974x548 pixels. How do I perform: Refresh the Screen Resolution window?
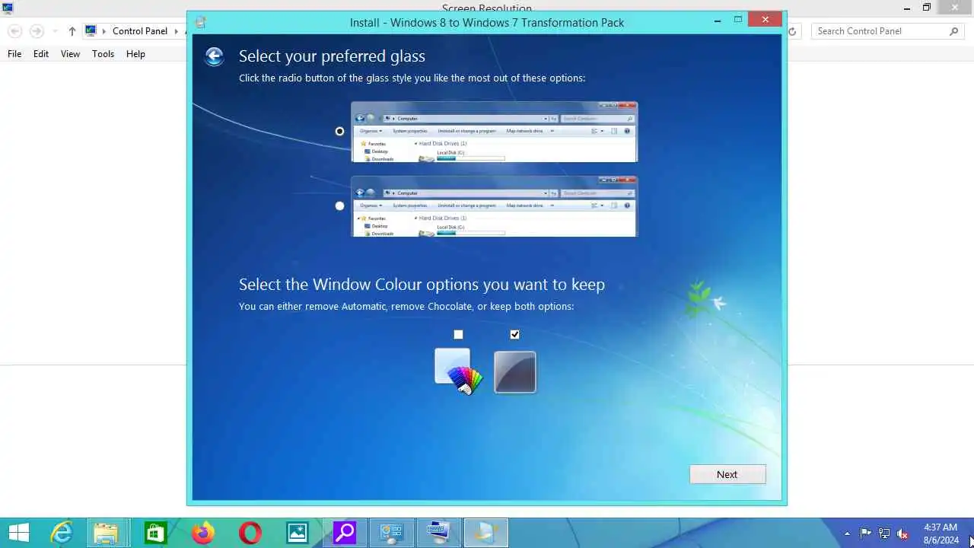point(792,31)
